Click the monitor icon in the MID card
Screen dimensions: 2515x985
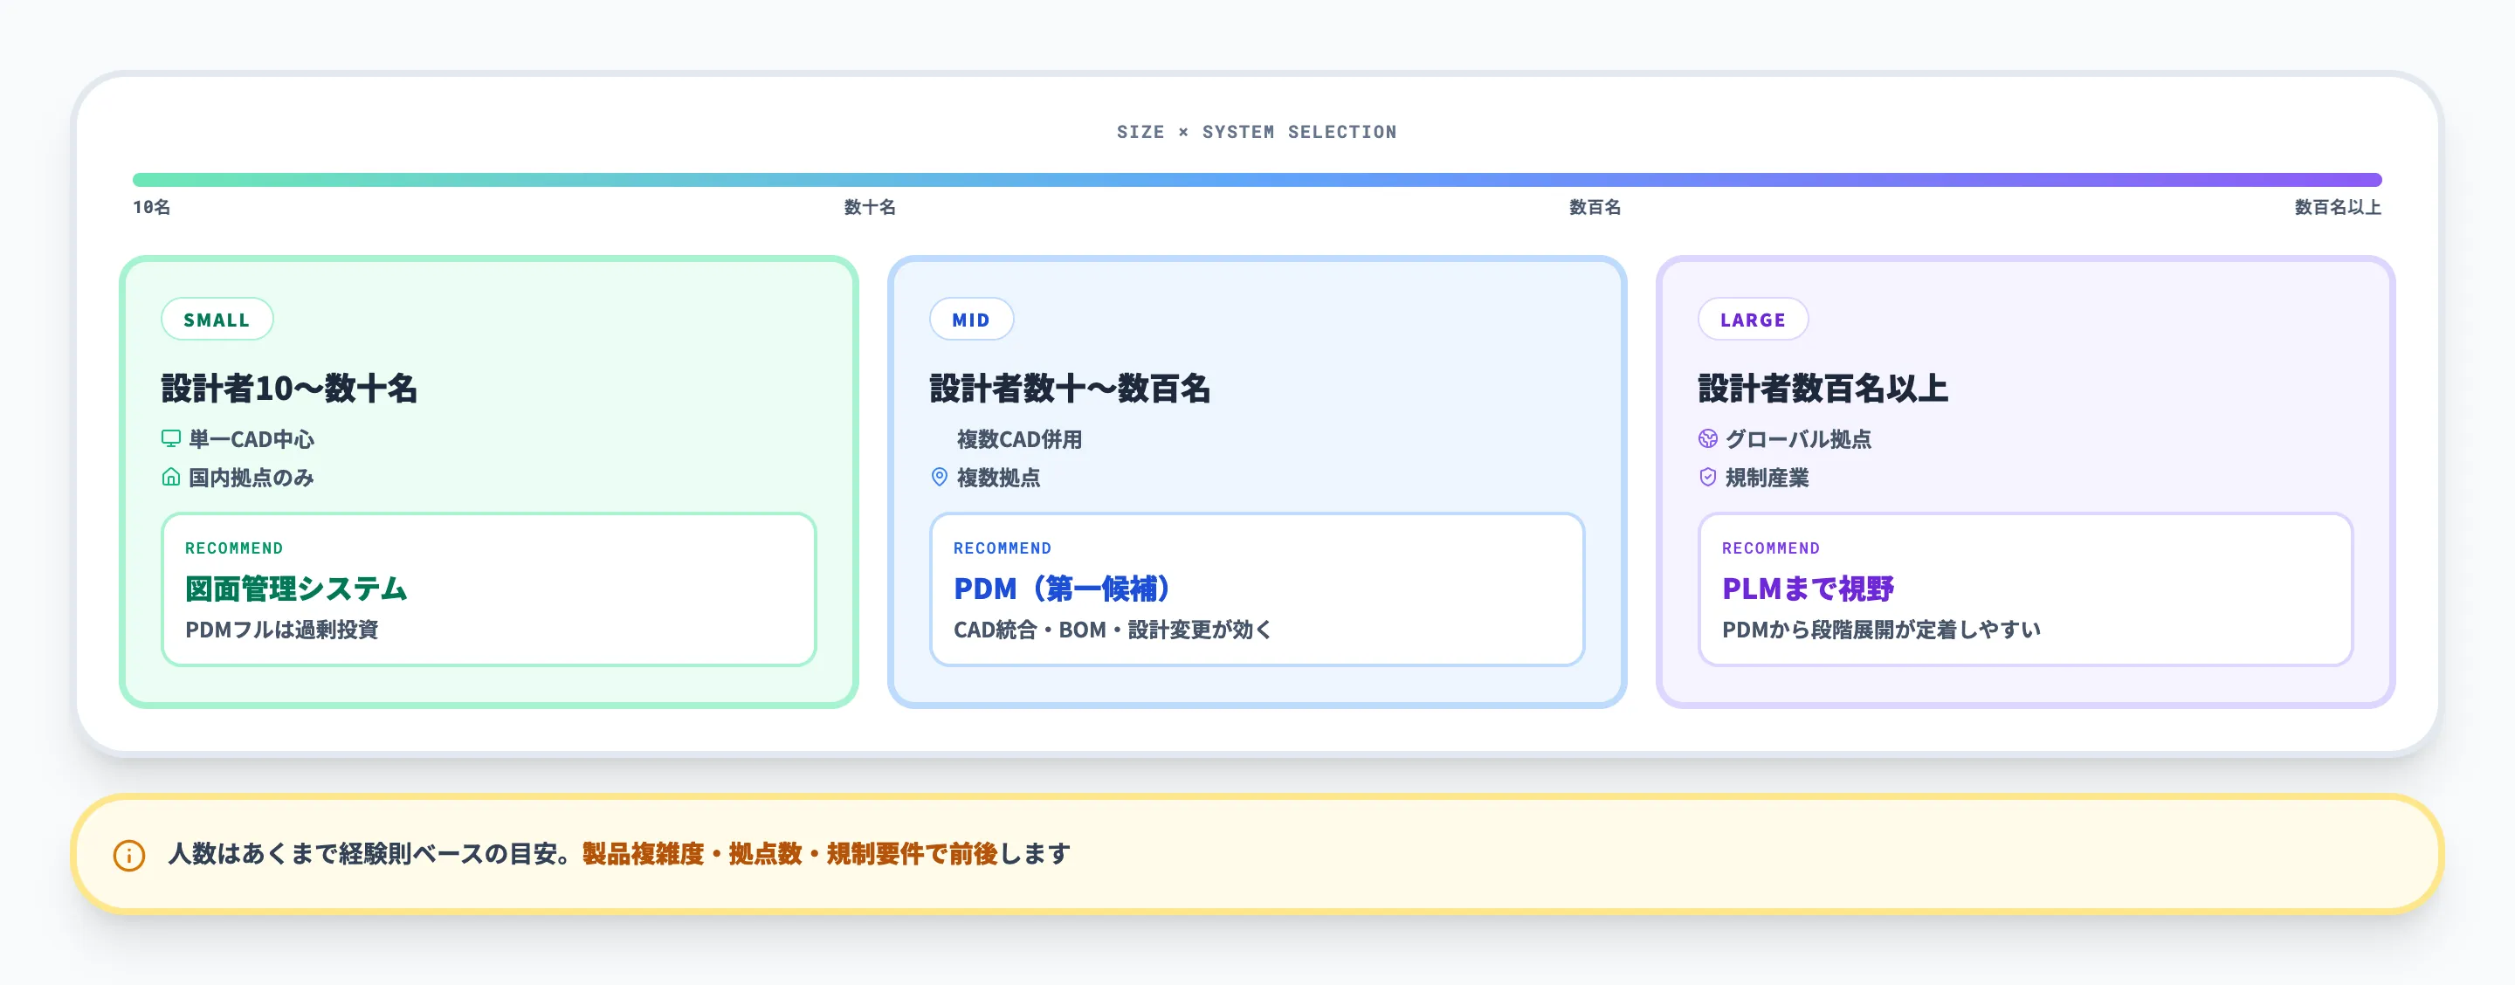(x=940, y=439)
